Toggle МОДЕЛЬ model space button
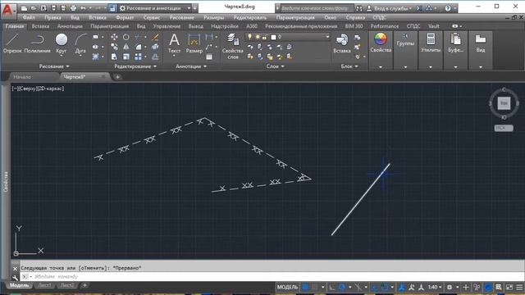 [x=287, y=287]
